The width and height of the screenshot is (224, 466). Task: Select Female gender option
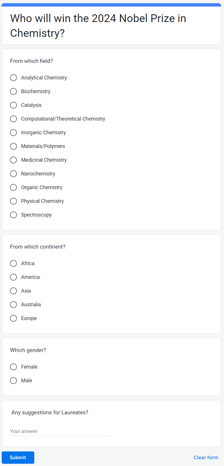click(13, 367)
